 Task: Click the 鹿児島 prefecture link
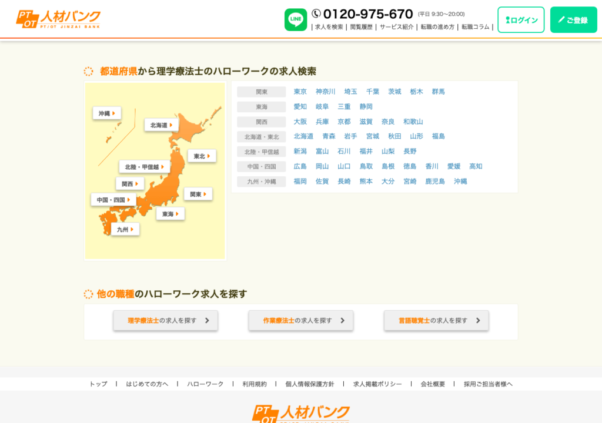point(434,181)
